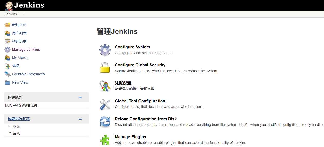The width and height of the screenshot is (324, 147).
Task: Open the New View link
Action: 20,82
